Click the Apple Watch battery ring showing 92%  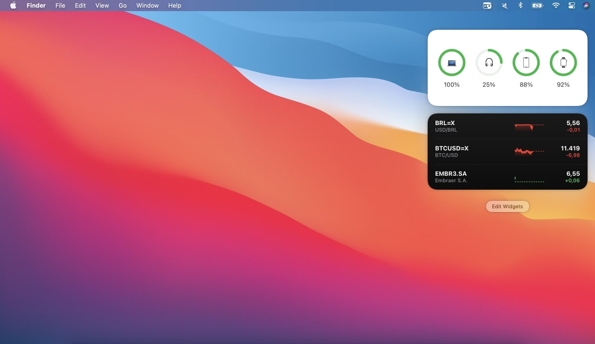pyautogui.click(x=563, y=62)
